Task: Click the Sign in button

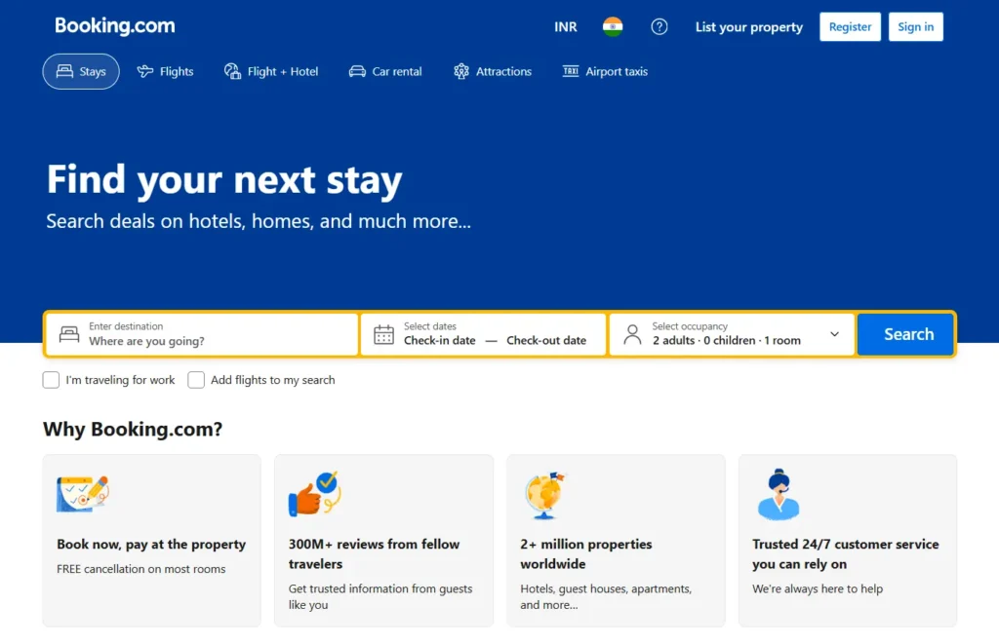Action: (x=915, y=26)
